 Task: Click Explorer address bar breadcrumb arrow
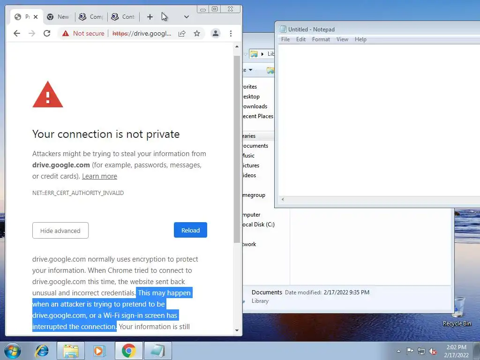point(262,54)
